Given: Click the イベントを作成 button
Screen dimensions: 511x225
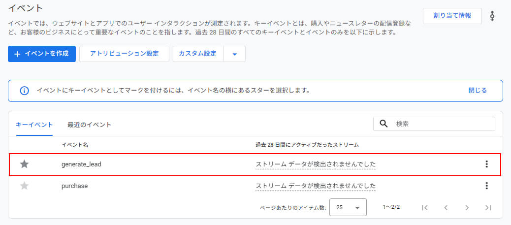Looking at the screenshot, I should (x=42, y=54).
